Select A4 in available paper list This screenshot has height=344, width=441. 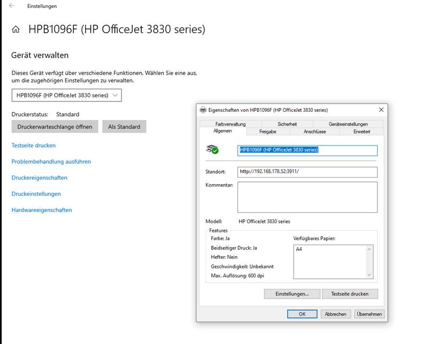(299, 249)
